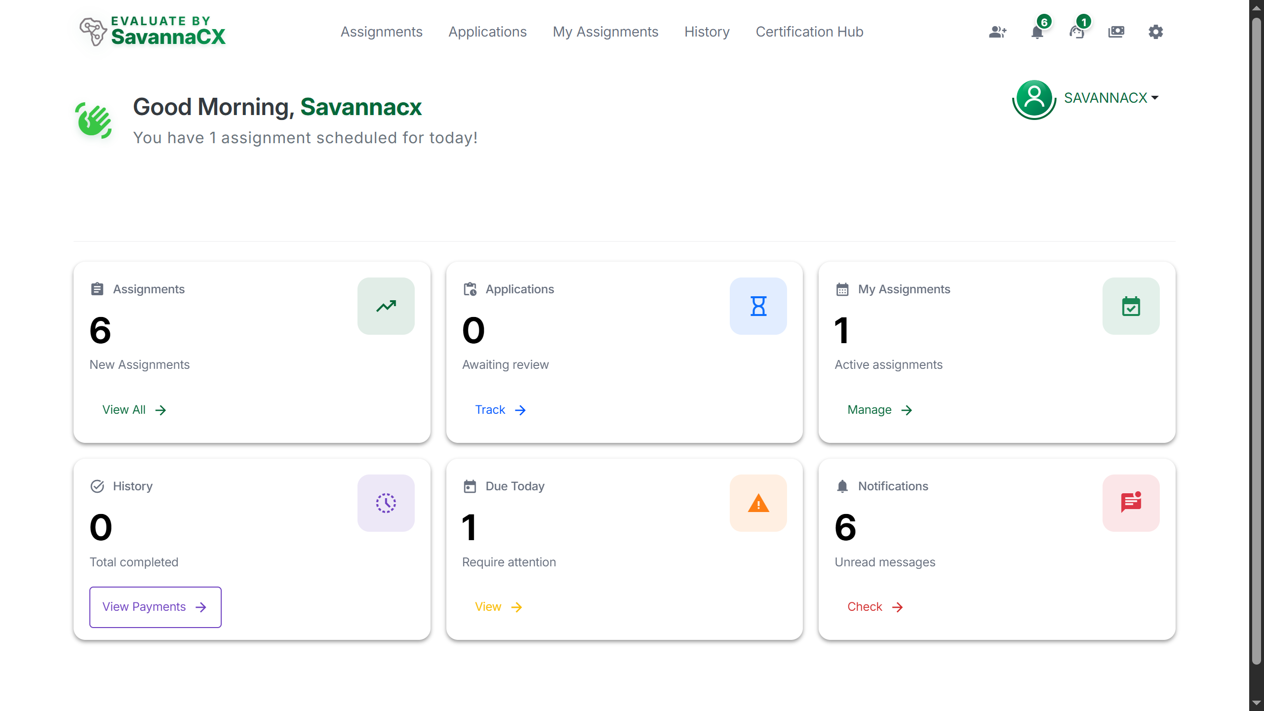Select the payments money icon in the header
This screenshot has width=1264, height=711.
1116,32
